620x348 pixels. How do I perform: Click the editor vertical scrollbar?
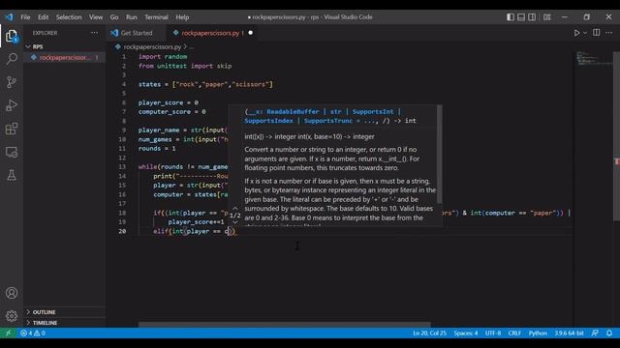coord(616,136)
